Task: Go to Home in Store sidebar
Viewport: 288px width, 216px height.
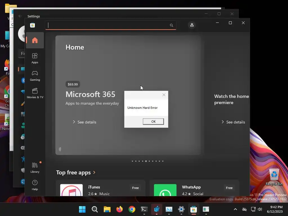Action: [x=35, y=40]
